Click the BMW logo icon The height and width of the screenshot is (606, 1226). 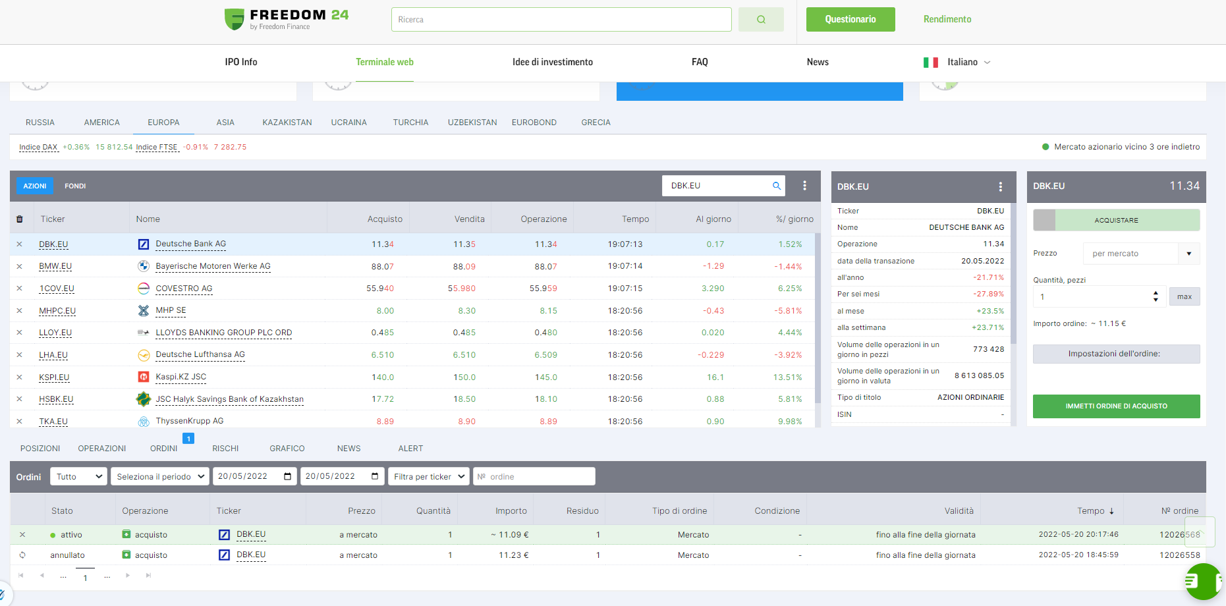(x=144, y=266)
